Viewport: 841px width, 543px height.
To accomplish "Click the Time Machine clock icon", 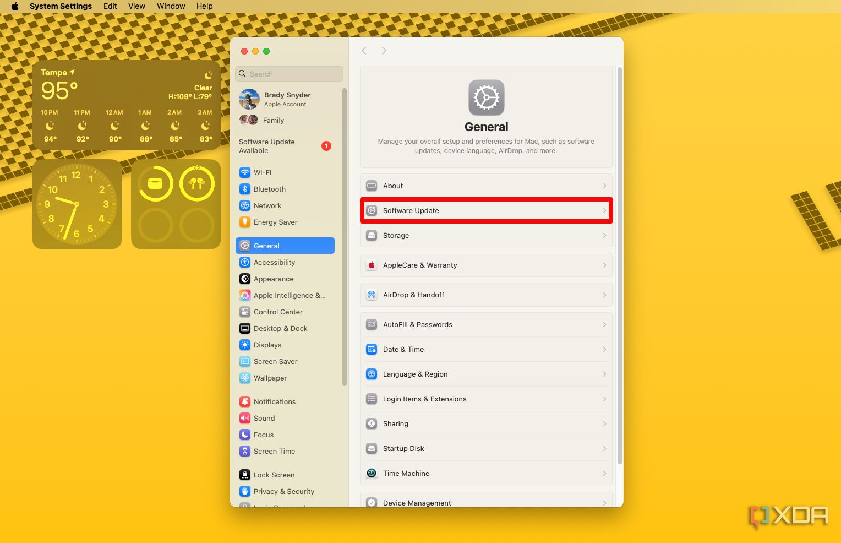I will tap(372, 473).
